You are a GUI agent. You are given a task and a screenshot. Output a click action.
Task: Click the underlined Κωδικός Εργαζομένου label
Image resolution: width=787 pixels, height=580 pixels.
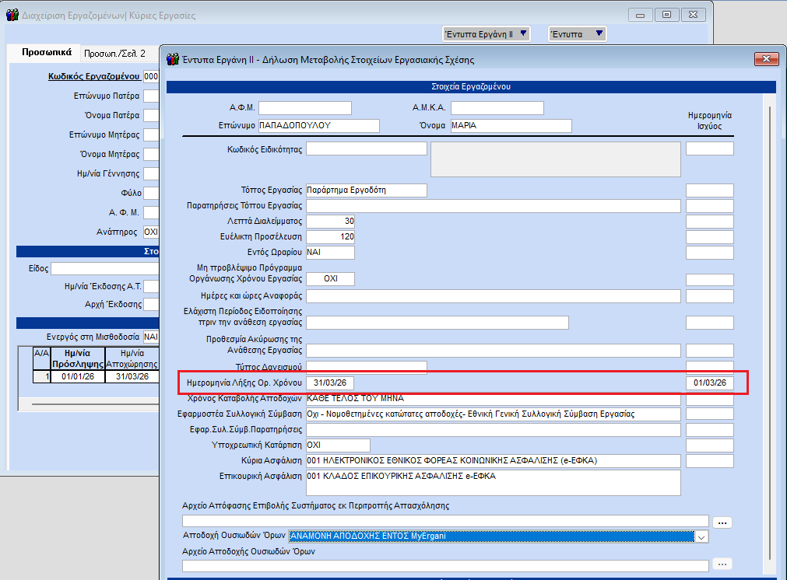point(93,76)
